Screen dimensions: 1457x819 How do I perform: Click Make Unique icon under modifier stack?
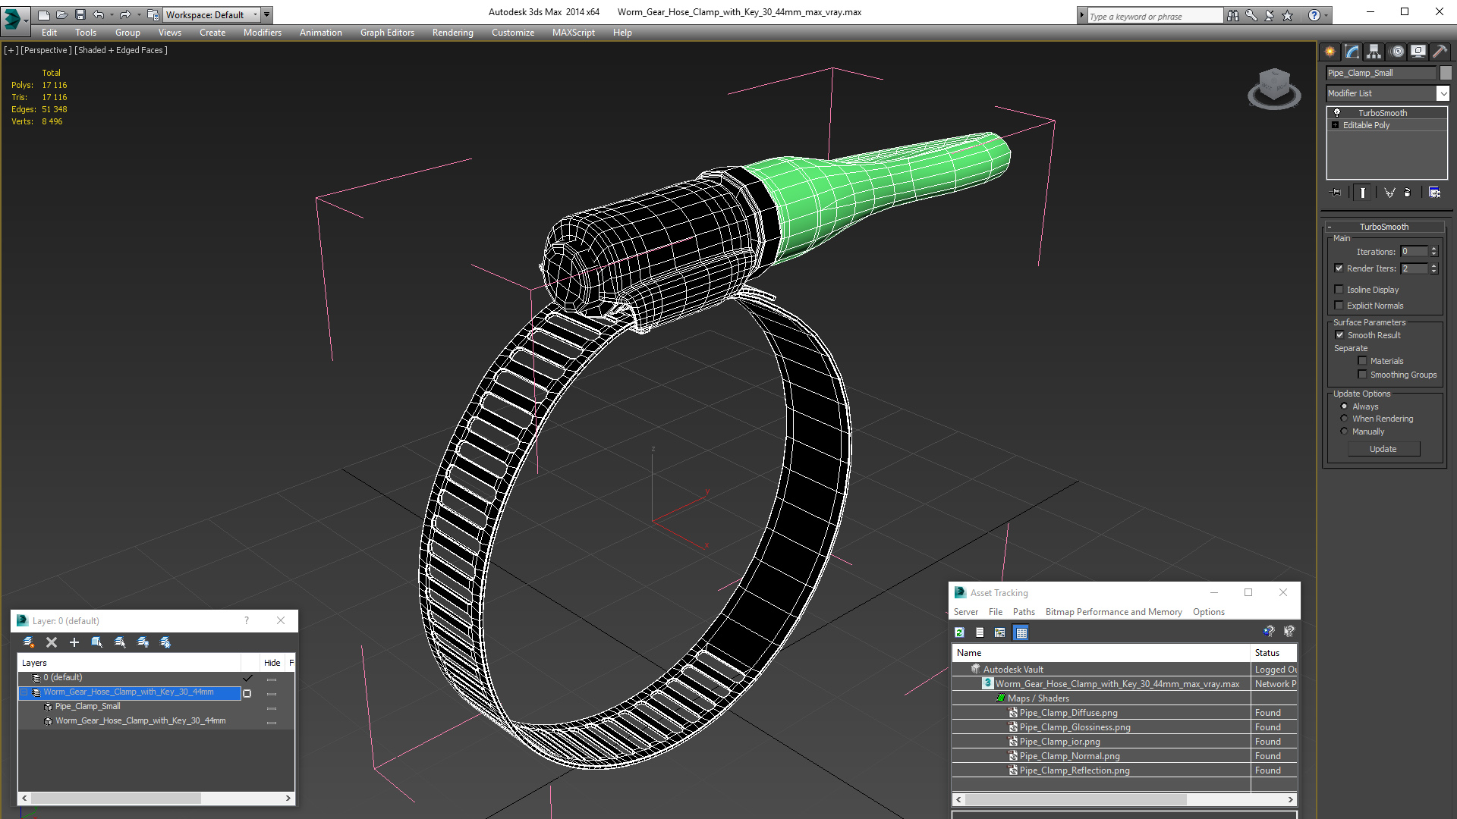click(1389, 193)
